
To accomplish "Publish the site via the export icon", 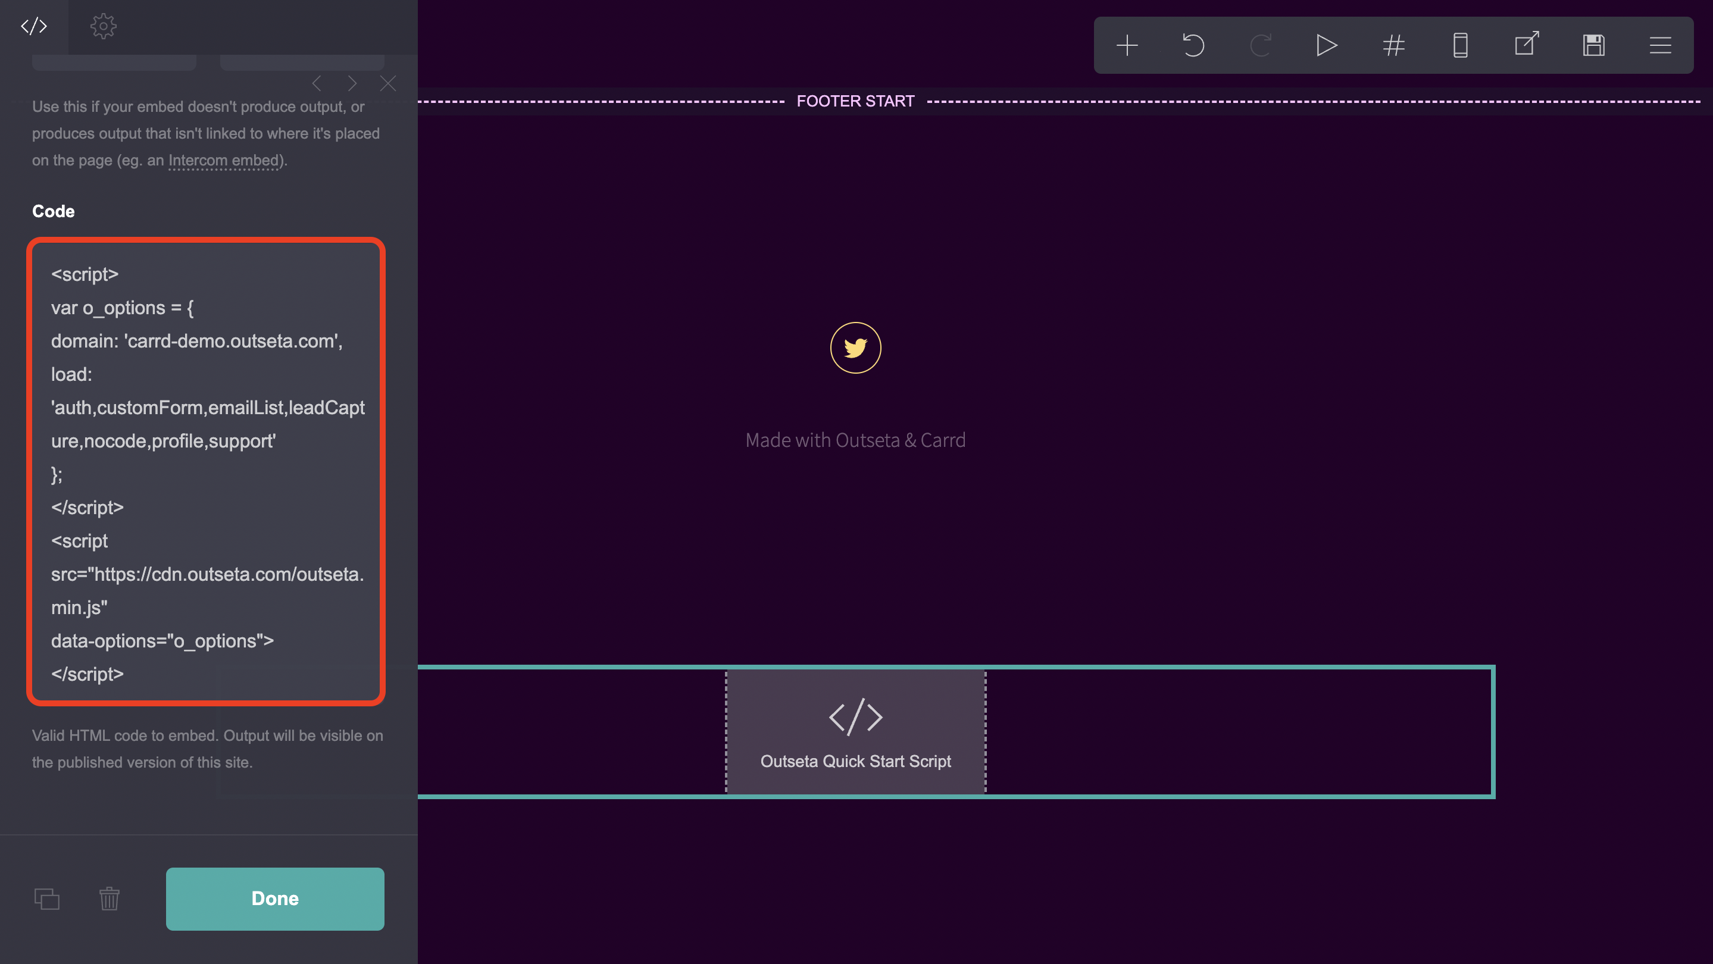I will [x=1526, y=45].
